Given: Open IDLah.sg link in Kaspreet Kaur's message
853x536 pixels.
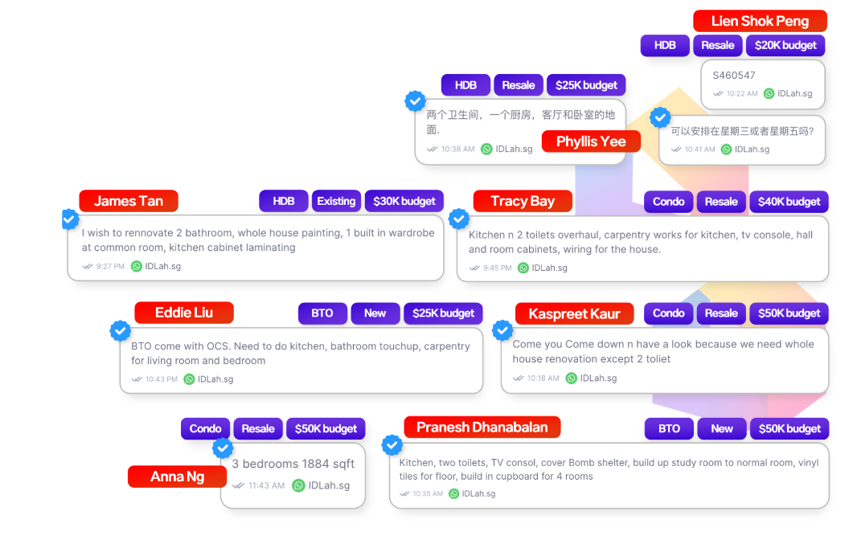Looking at the screenshot, I should 598,378.
